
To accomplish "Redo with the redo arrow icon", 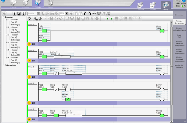I will point(90,14).
